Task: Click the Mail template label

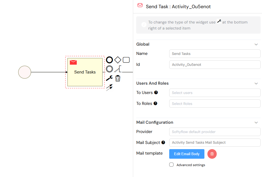Action: [x=149, y=153]
